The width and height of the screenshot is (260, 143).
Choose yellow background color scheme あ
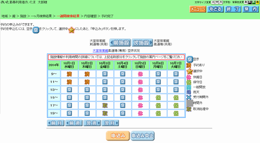[258, 2]
